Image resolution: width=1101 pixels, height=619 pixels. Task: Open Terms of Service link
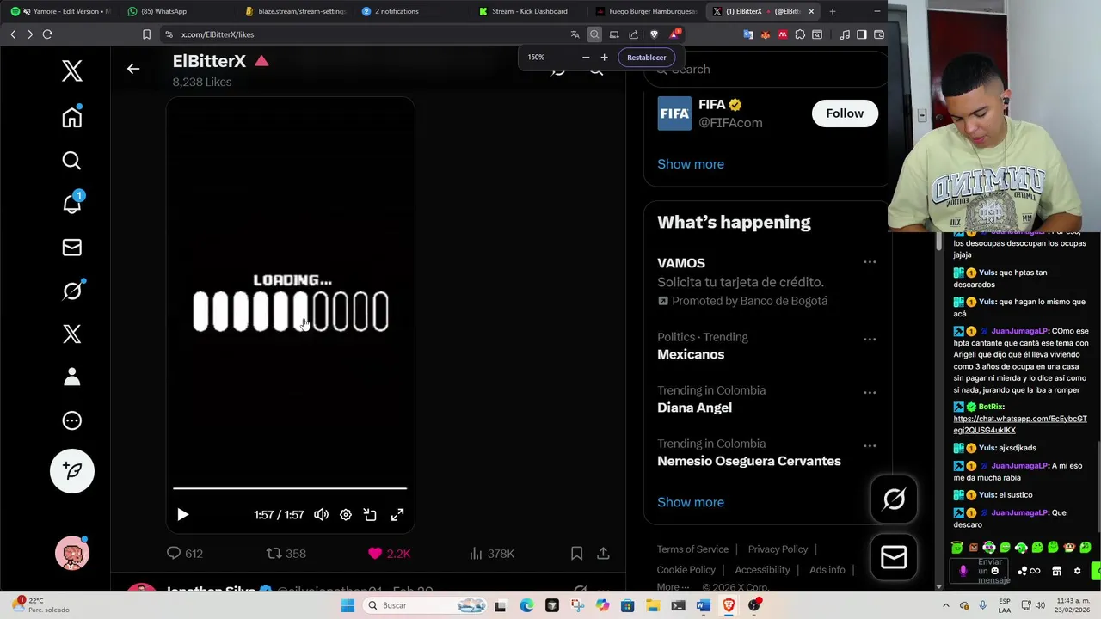tap(692, 549)
